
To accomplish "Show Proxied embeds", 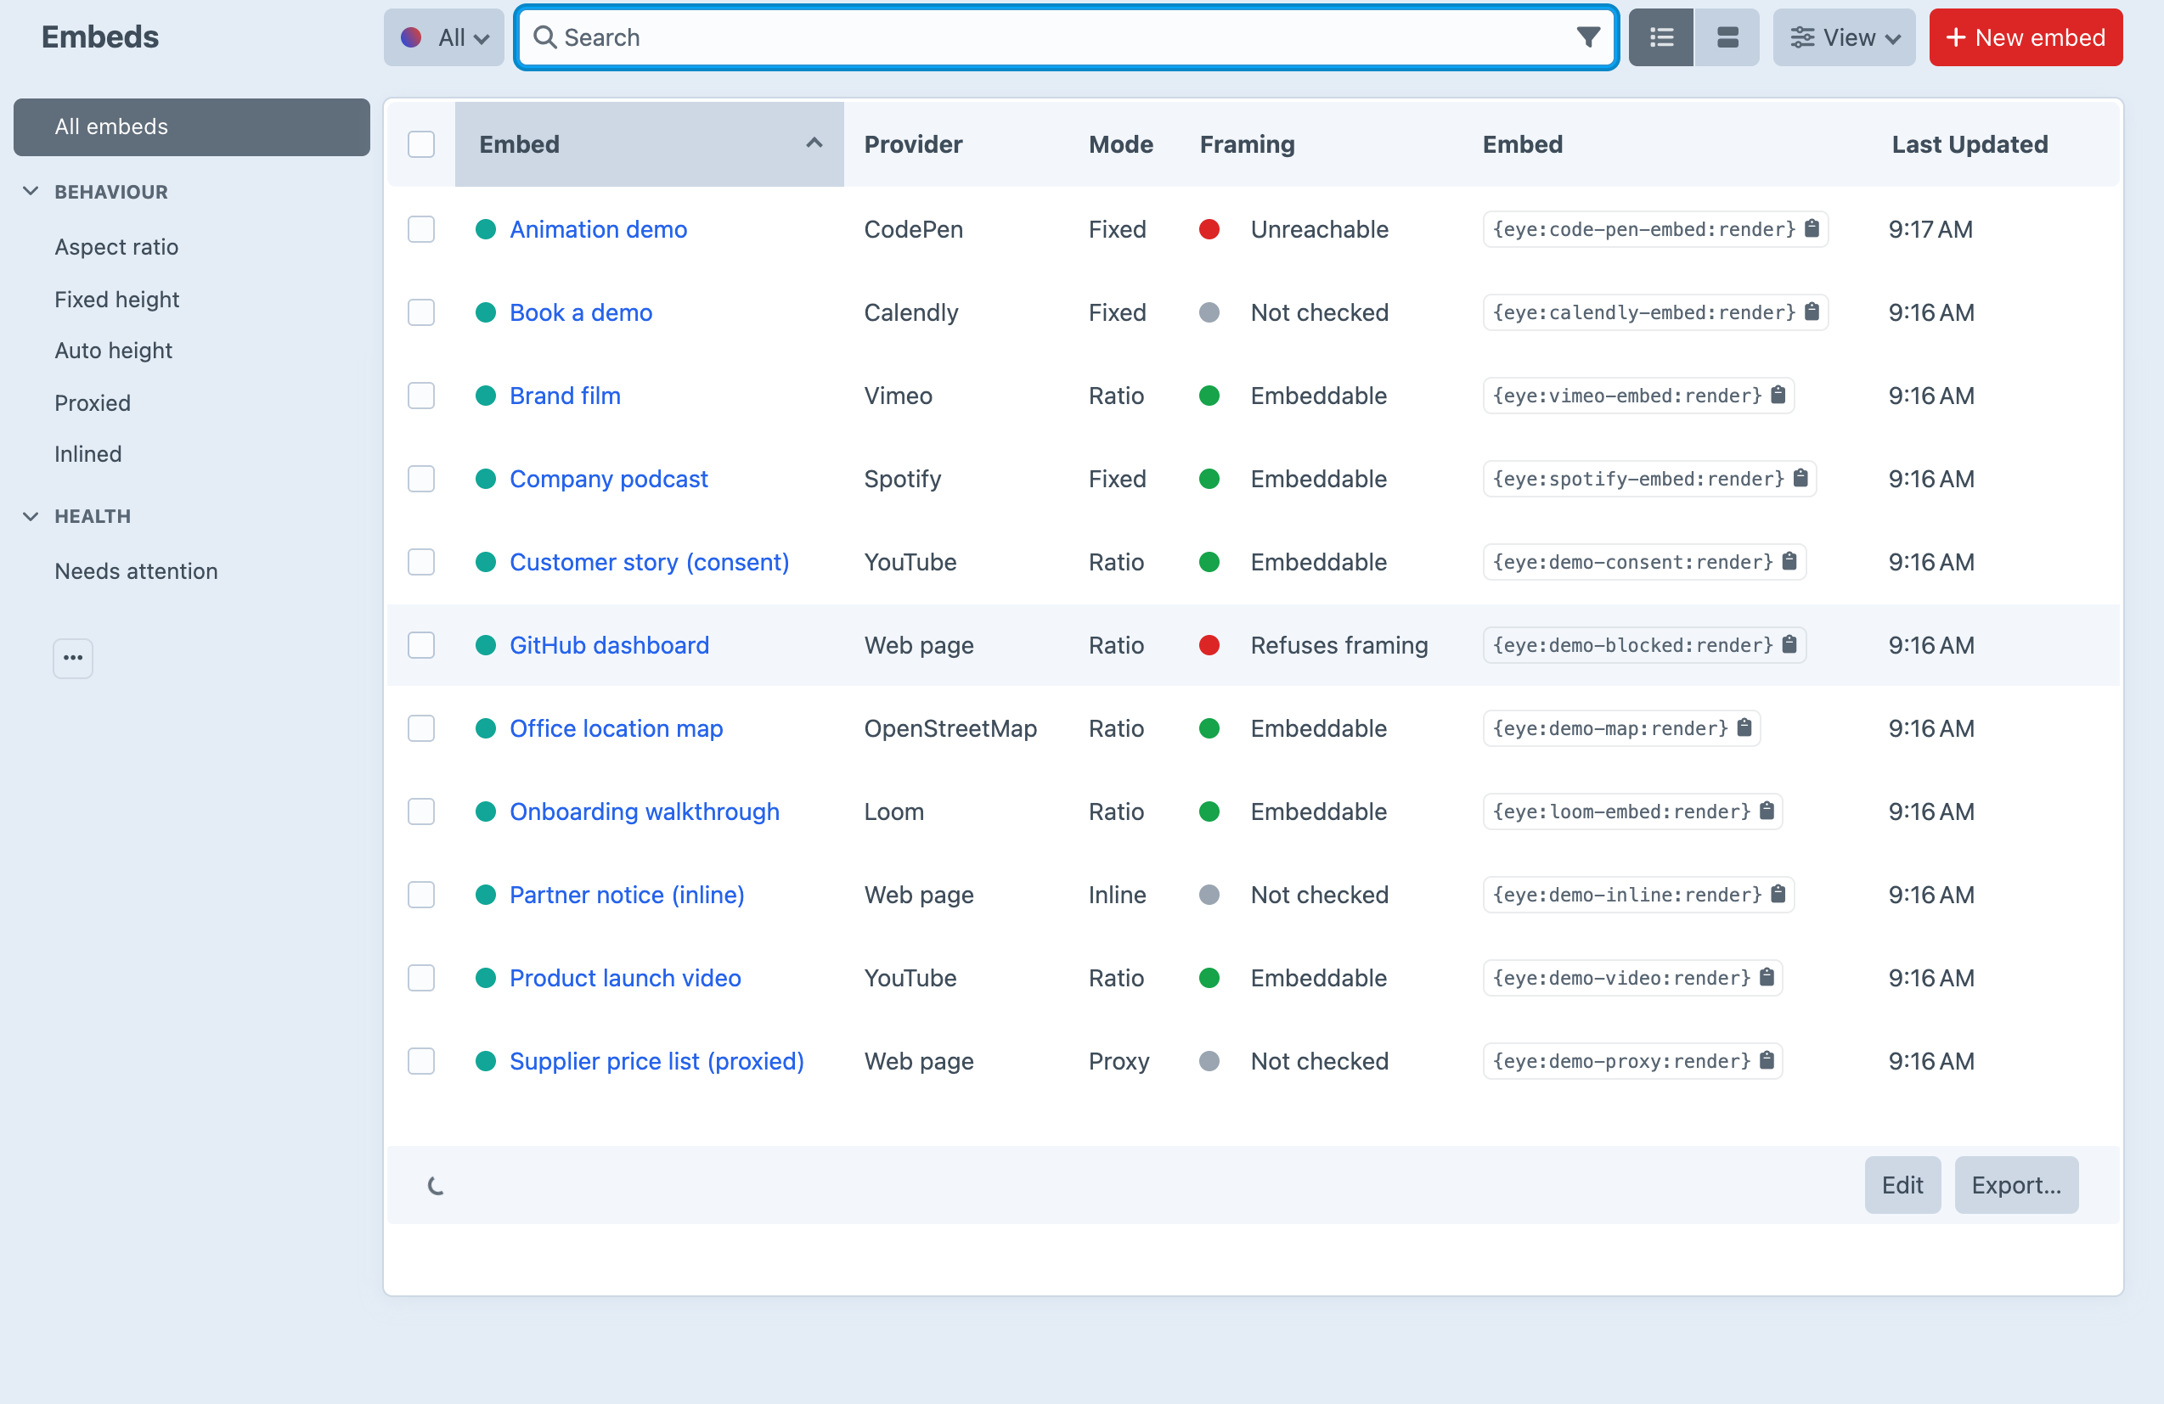I will 92,402.
